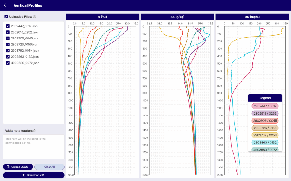Select the θ (°C) panel header
Screen dimensions: 291x181
click(x=103, y=17)
